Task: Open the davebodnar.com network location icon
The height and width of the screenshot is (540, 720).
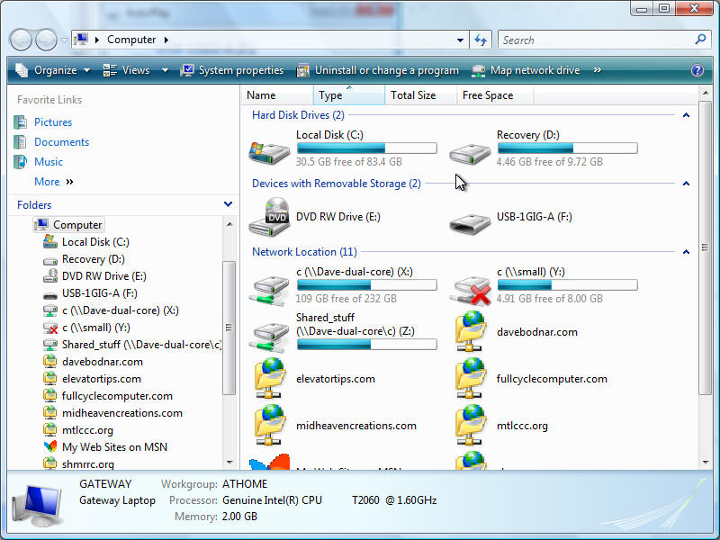Action: click(470, 331)
